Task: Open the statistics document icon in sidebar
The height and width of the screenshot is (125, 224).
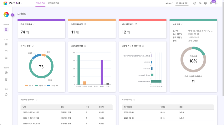Action: point(6,94)
